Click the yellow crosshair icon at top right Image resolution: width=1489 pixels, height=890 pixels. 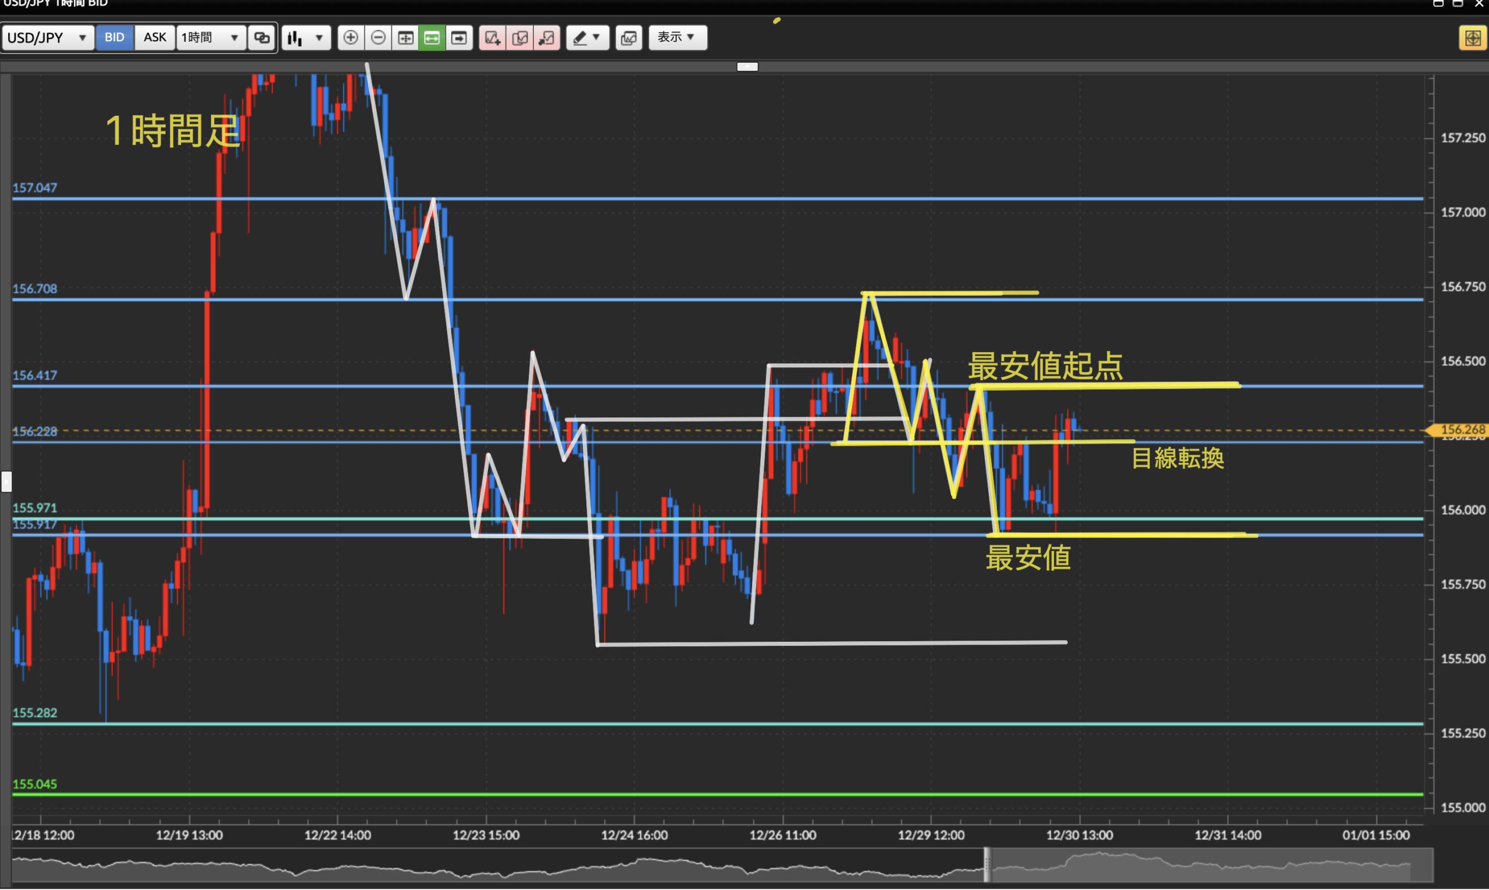tap(1472, 38)
